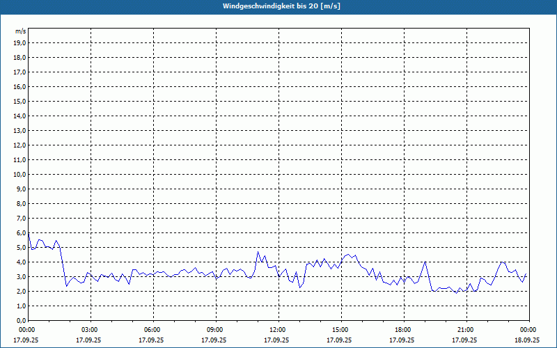Click the 10,0 y-axis label
557x348 pixels.
coord(20,174)
